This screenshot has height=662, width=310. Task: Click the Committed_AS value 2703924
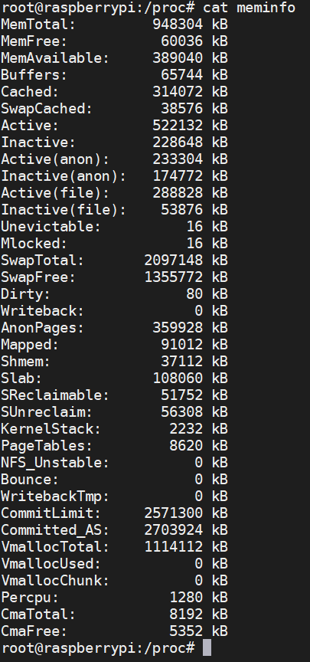[173, 530]
